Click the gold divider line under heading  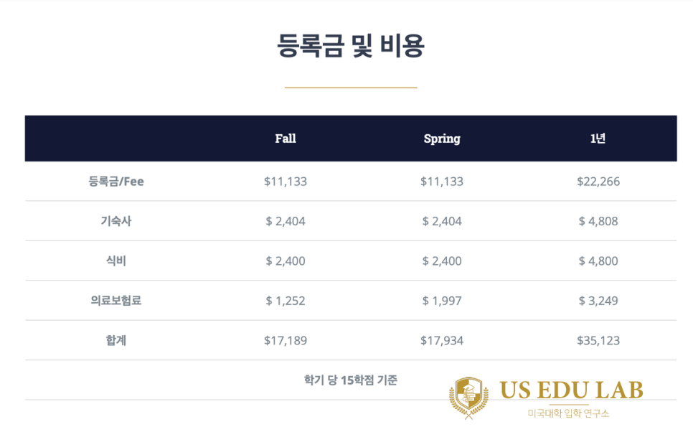click(x=351, y=88)
